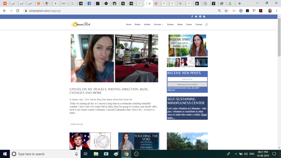The height and width of the screenshot is (158, 281).
Task: Open the boy with astrology chart post card
Action: click(90, 141)
